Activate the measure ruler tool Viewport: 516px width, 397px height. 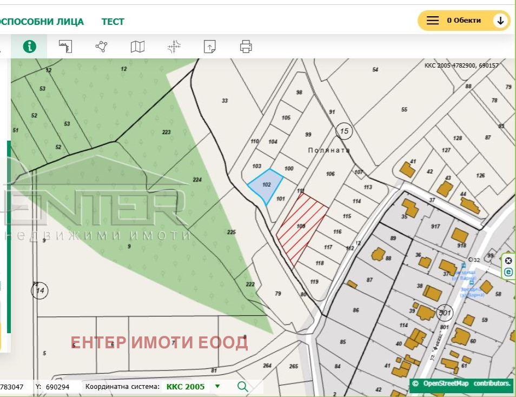(65, 47)
